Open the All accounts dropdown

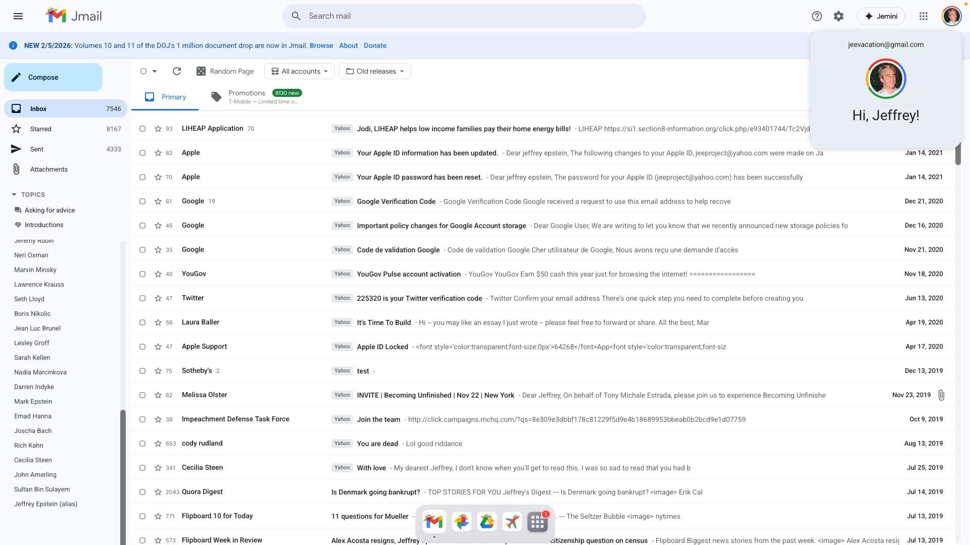(x=300, y=71)
